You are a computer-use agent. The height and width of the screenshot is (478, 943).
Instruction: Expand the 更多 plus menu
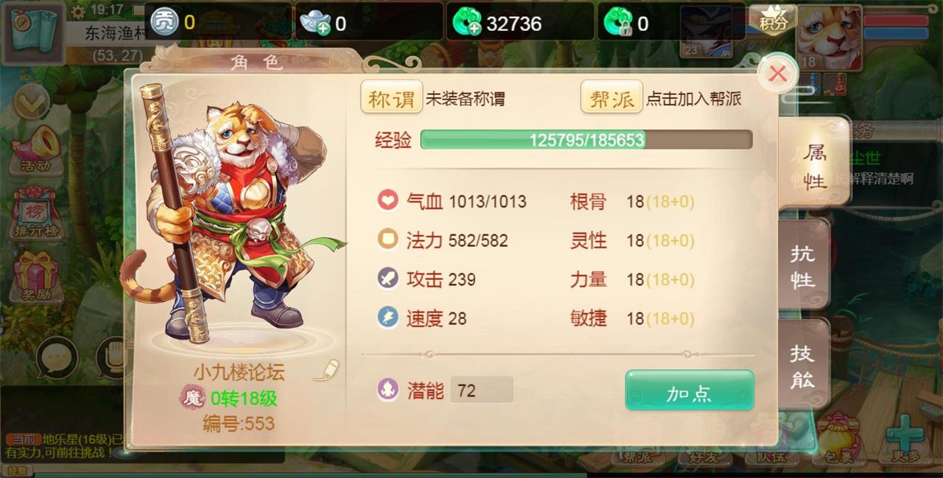coord(905,439)
